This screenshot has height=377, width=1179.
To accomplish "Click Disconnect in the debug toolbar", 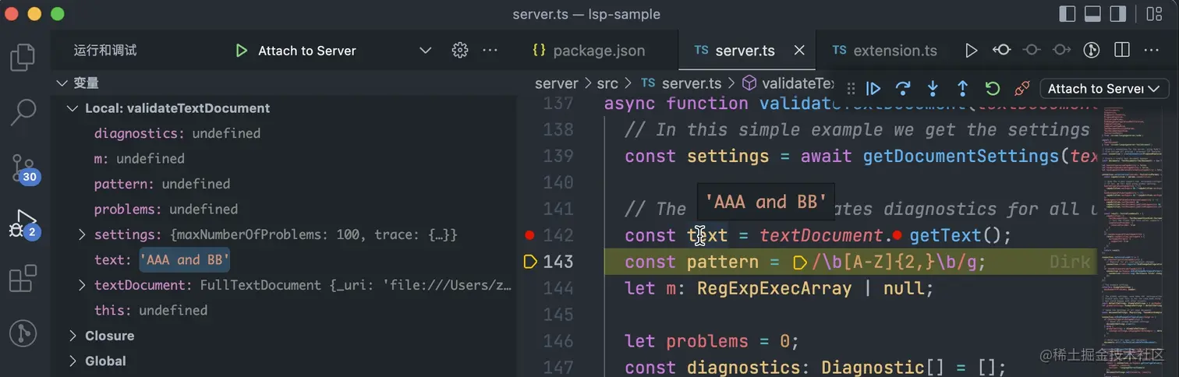I will pos(1021,89).
